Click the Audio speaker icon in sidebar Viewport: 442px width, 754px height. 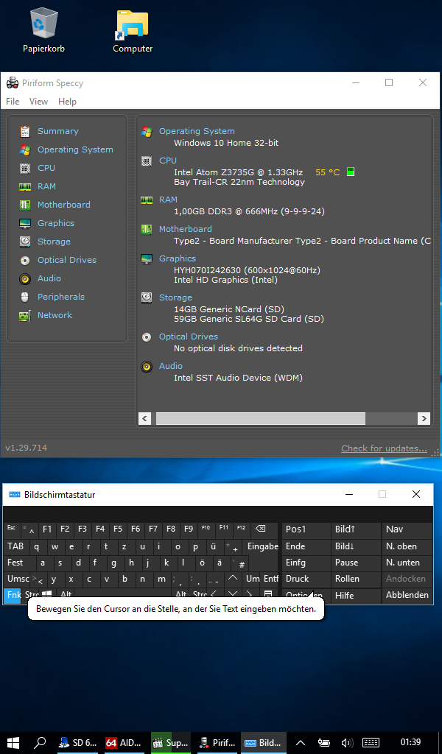[x=25, y=279]
